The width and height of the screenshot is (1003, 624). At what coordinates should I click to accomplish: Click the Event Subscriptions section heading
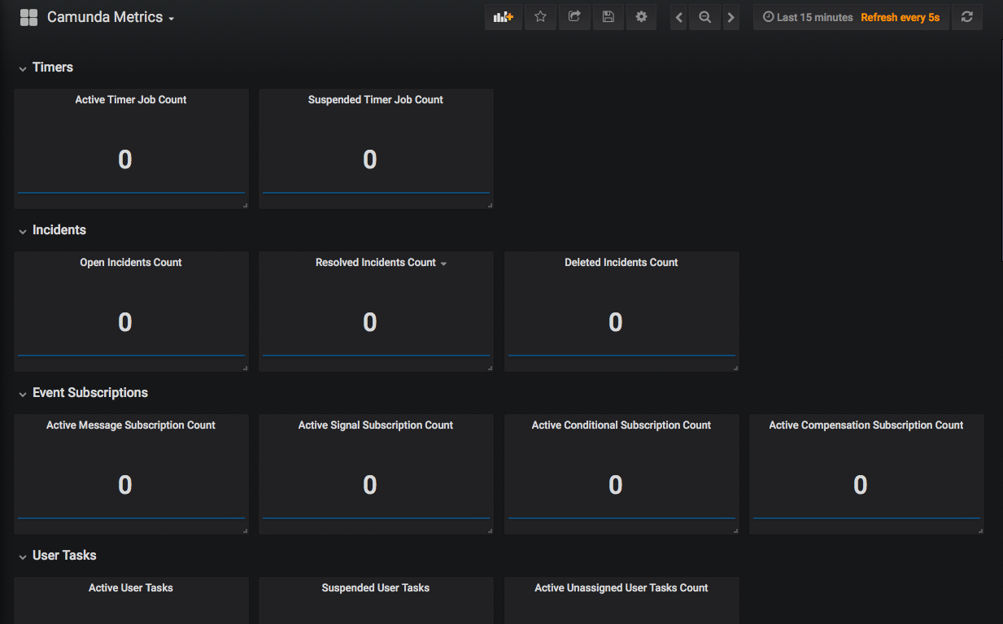pyautogui.click(x=90, y=393)
